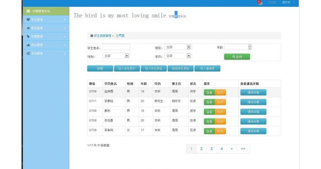This screenshot has height=169, width=321.
Task: Open 通讯详情 for the age 17 female row
Action: (253, 131)
